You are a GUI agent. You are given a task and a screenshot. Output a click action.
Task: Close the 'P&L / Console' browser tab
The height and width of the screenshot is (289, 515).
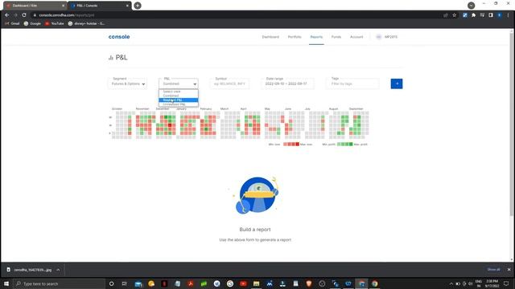(127, 6)
